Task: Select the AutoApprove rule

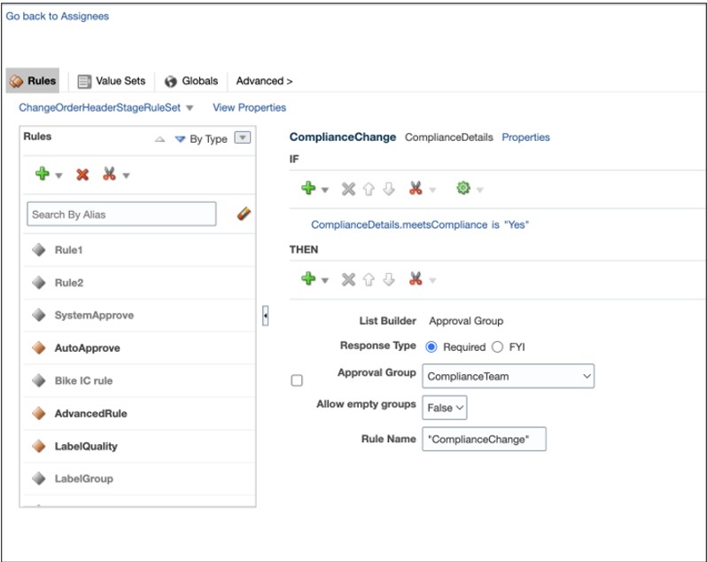Action: tap(139, 348)
